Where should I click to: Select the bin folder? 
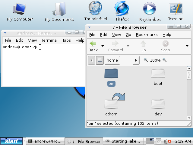pos(111,77)
